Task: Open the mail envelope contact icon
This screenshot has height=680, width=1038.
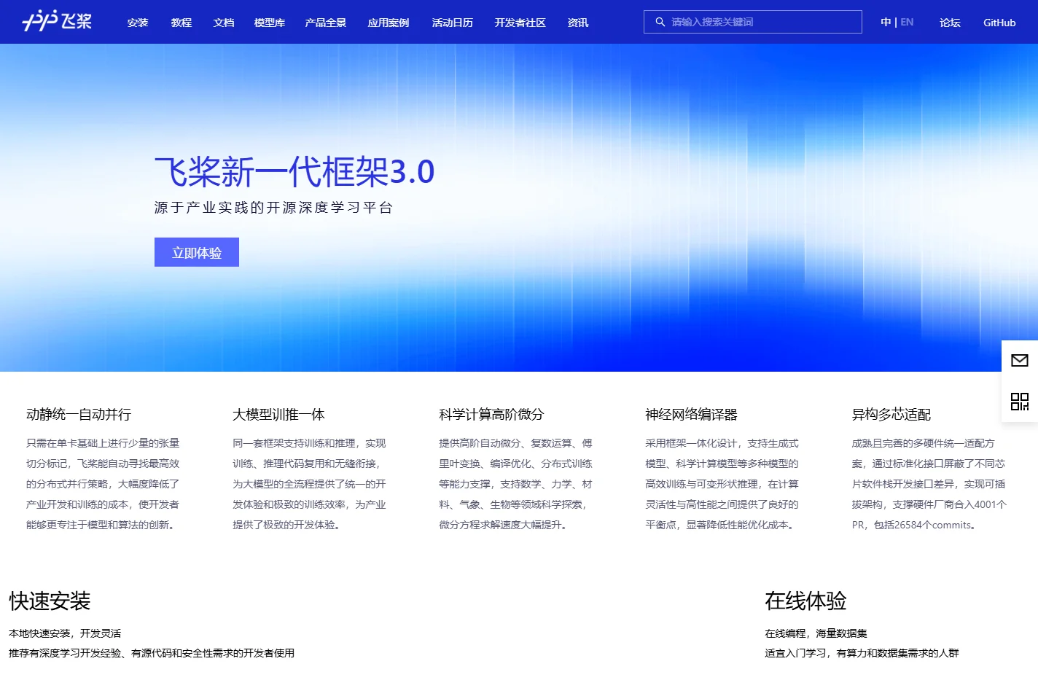Action: (x=1020, y=360)
